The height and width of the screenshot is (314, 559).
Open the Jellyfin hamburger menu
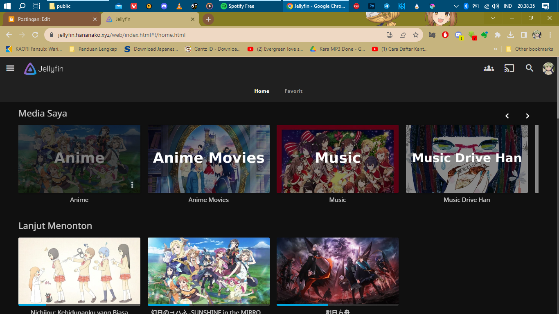pyautogui.click(x=10, y=68)
